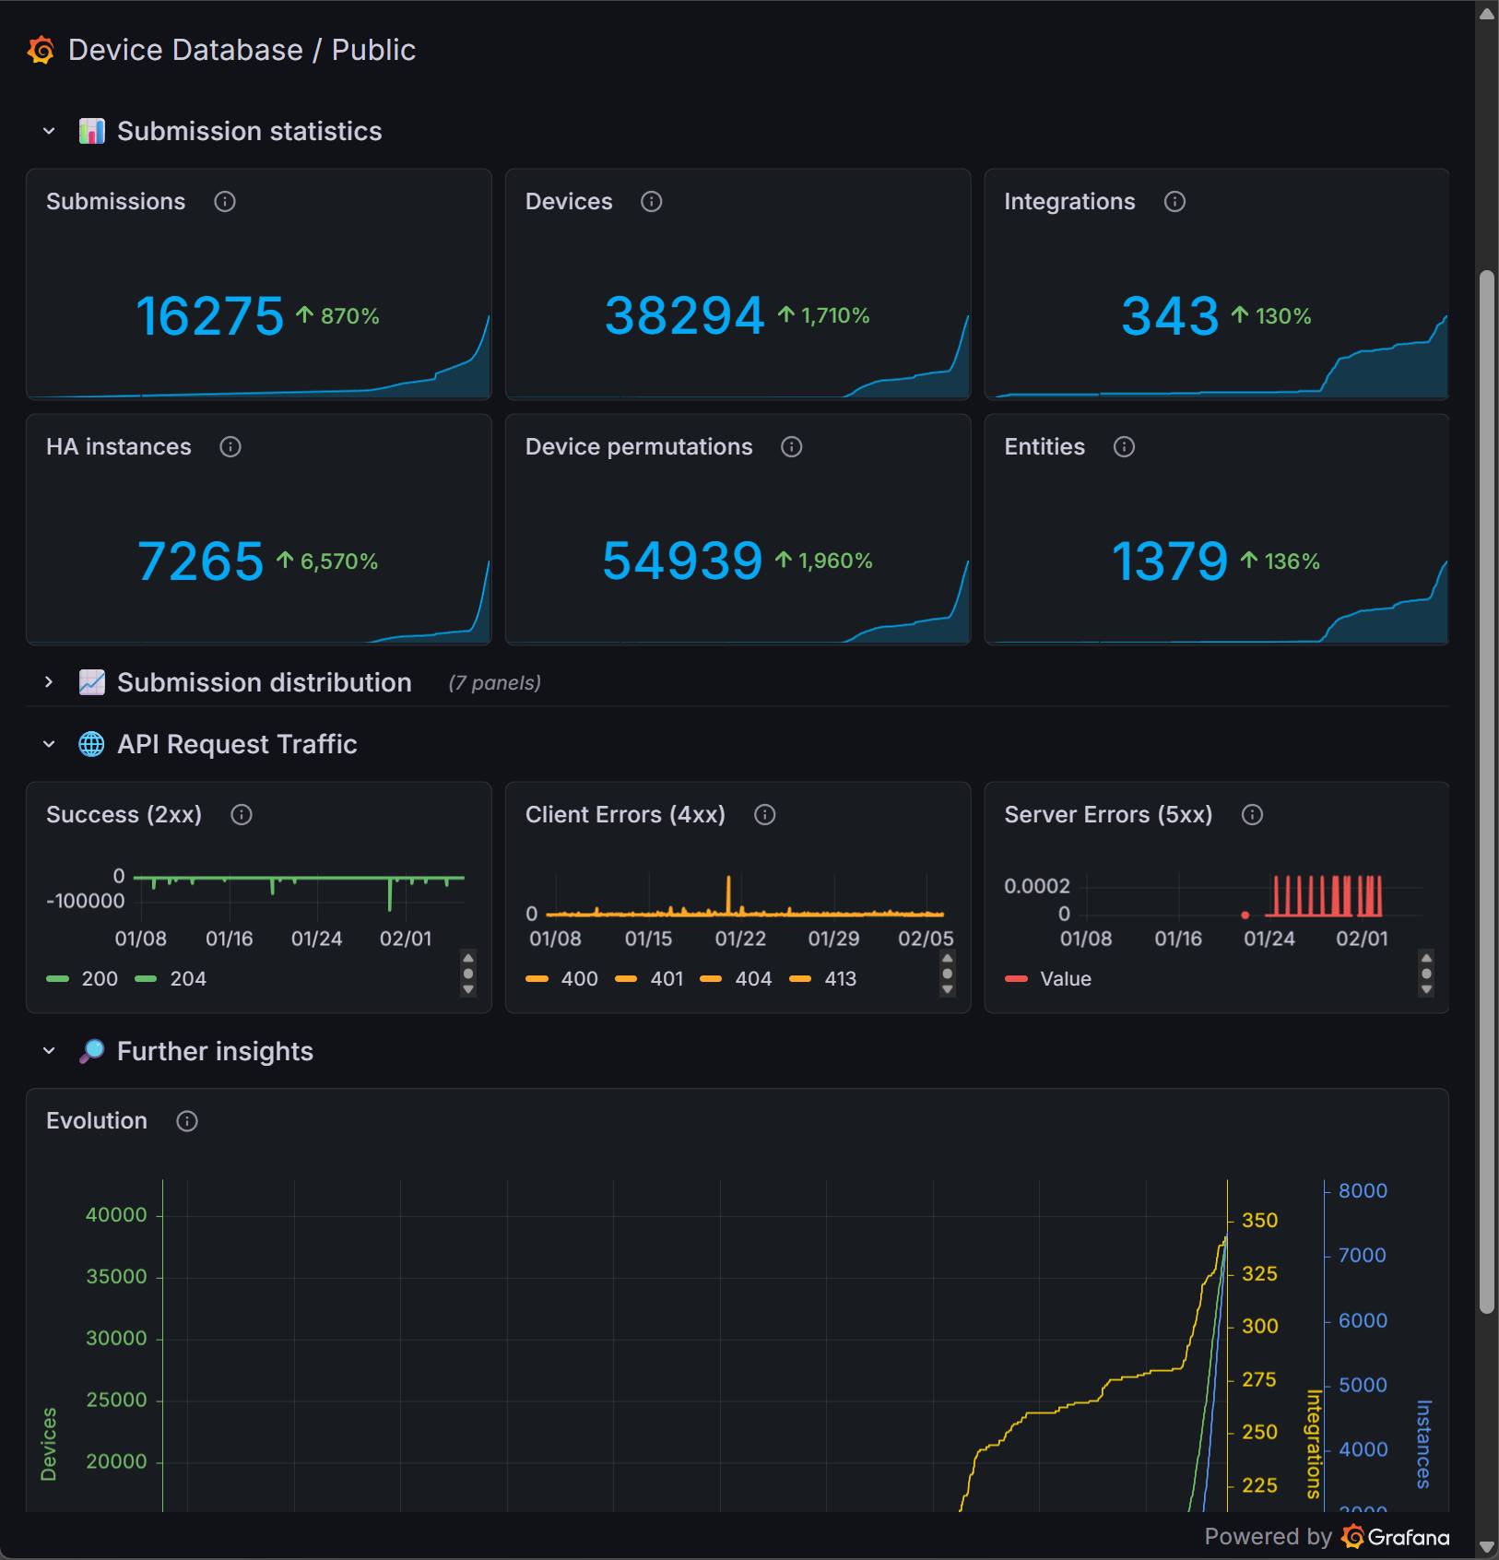Open info icon on Server Errors (5xx) panel
Screen dimensions: 1499x1560
[x=1252, y=815]
